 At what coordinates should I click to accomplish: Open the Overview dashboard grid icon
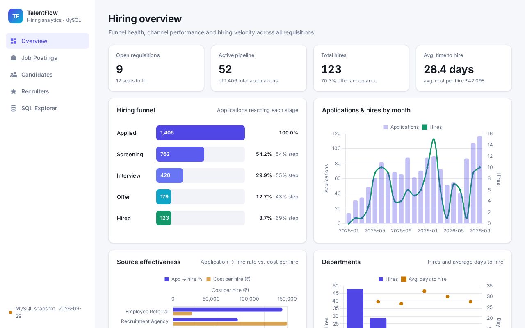point(14,41)
